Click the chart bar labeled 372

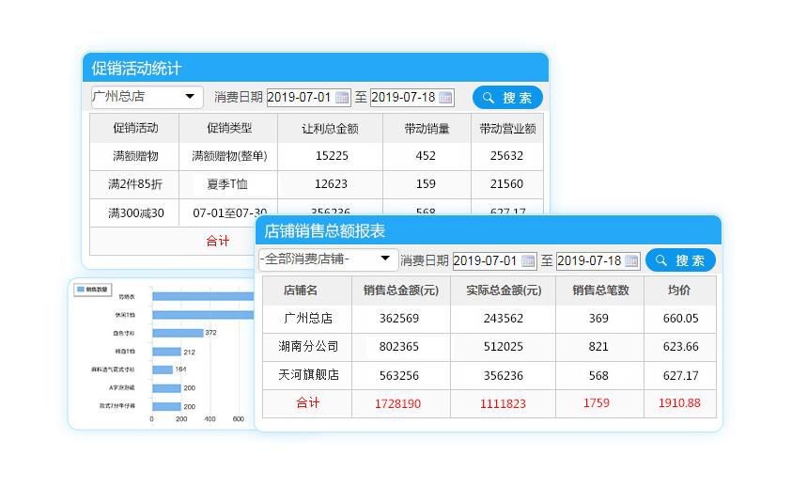pyautogui.click(x=178, y=333)
